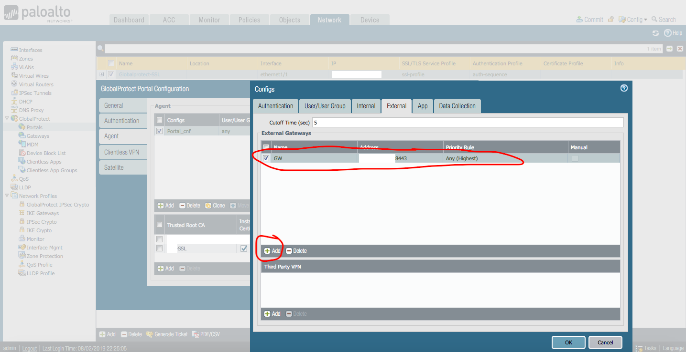Click the Cancel button

[x=605, y=342]
